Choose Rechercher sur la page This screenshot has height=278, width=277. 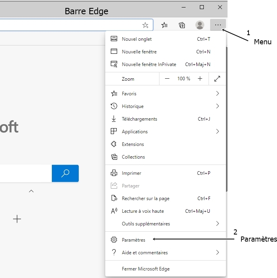[165, 199]
